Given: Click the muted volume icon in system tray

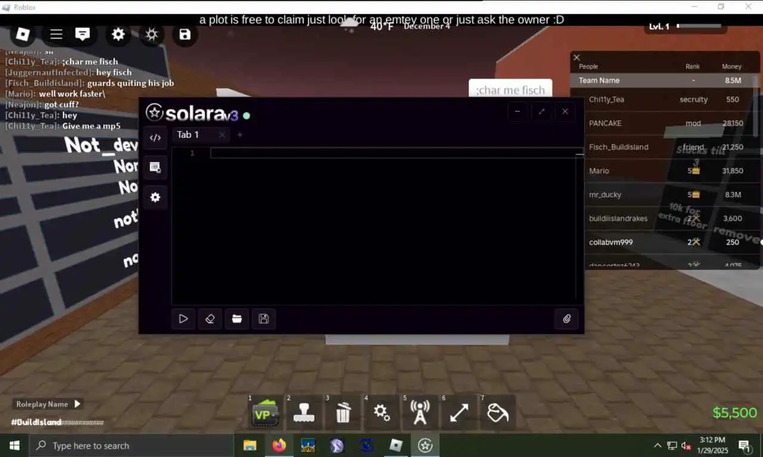Looking at the screenshot, I should (687, 446).
